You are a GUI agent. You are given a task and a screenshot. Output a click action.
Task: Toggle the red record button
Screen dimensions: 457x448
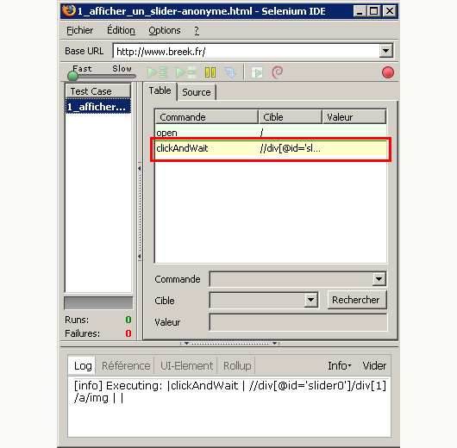tap(388, 72)
